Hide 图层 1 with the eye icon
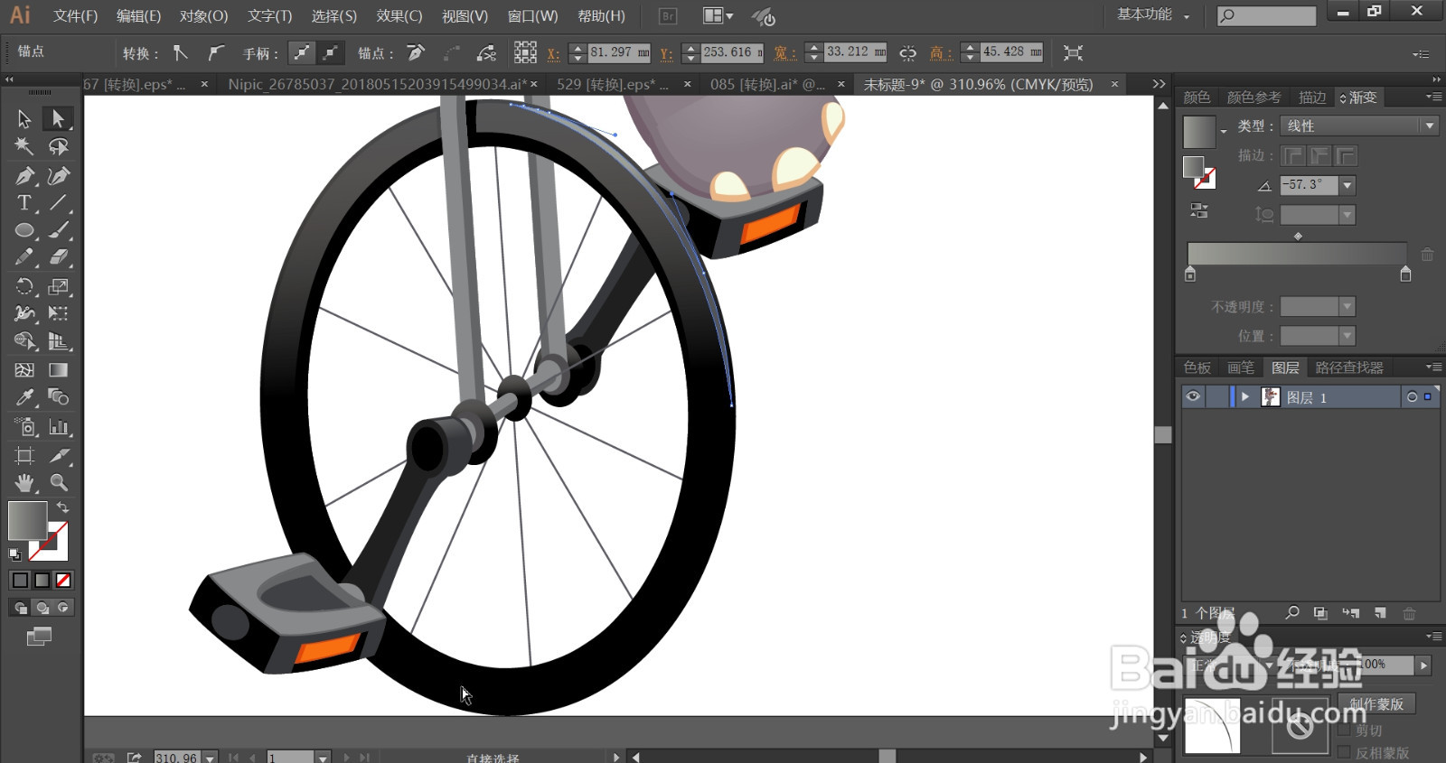This screenshot has height=763, width=1446. click(1193, 396)
